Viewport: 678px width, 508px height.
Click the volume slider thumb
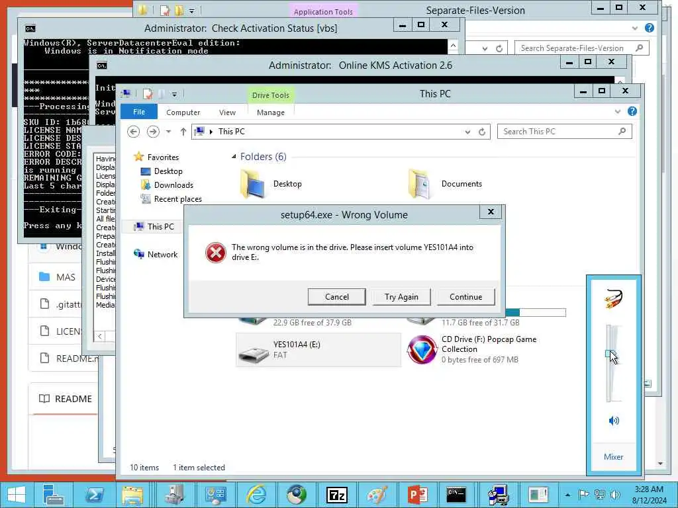(x=610, y=355)
